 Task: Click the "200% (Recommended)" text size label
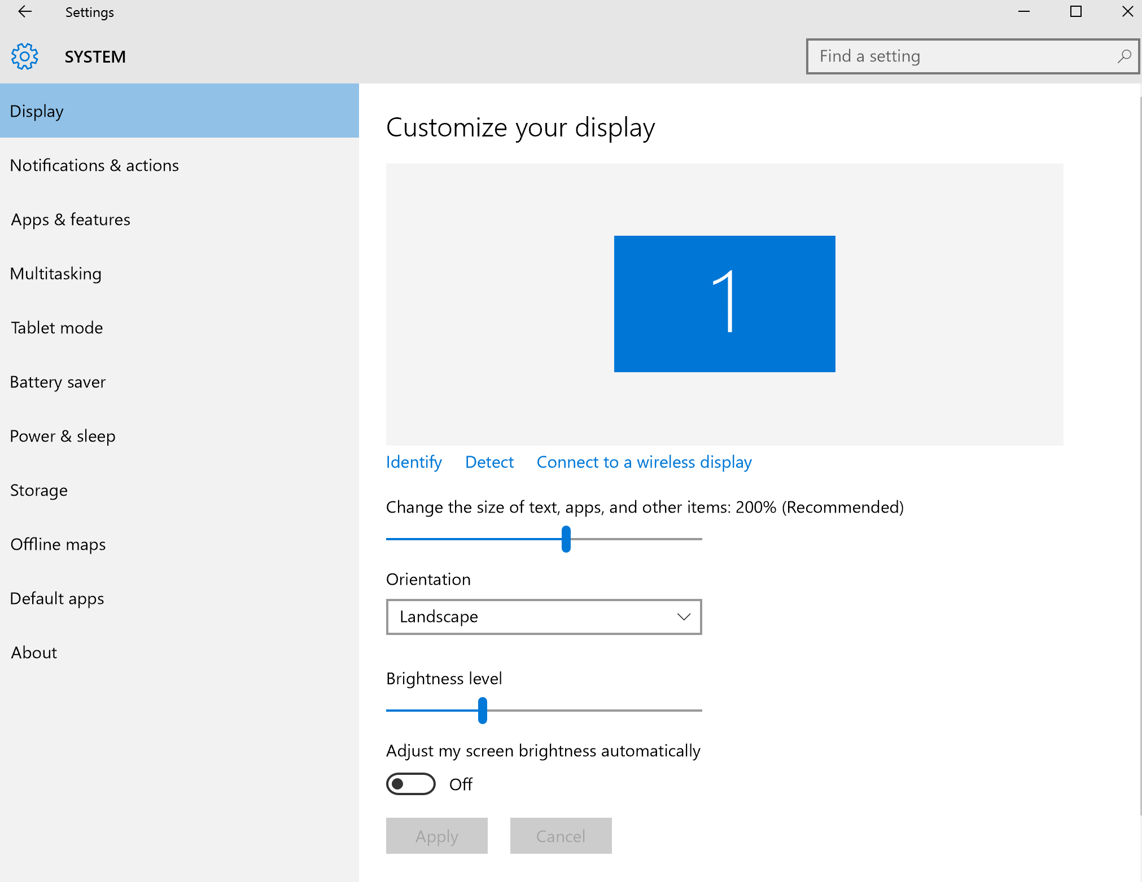click(820, 508)
